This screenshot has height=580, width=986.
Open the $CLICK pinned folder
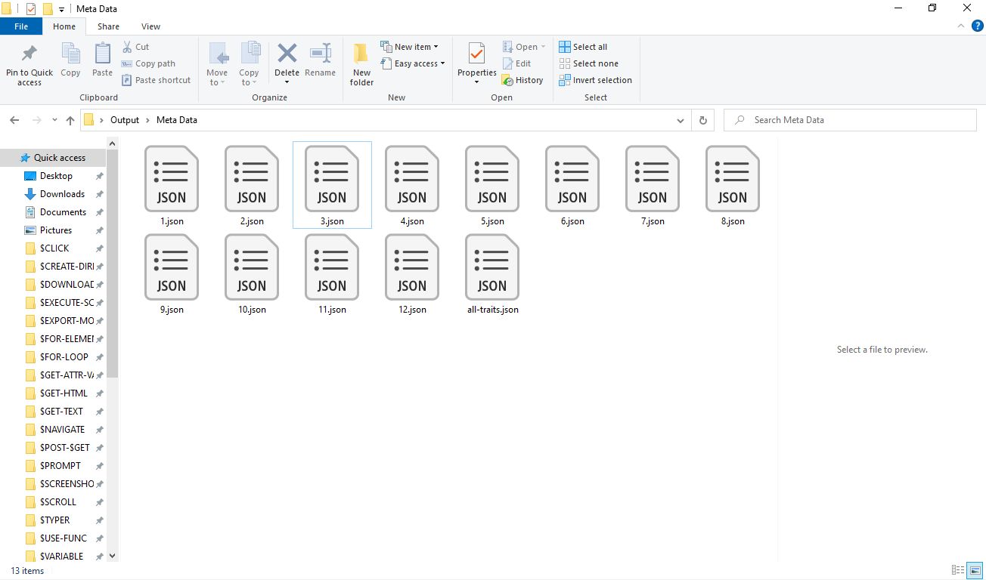pos(53,248)
